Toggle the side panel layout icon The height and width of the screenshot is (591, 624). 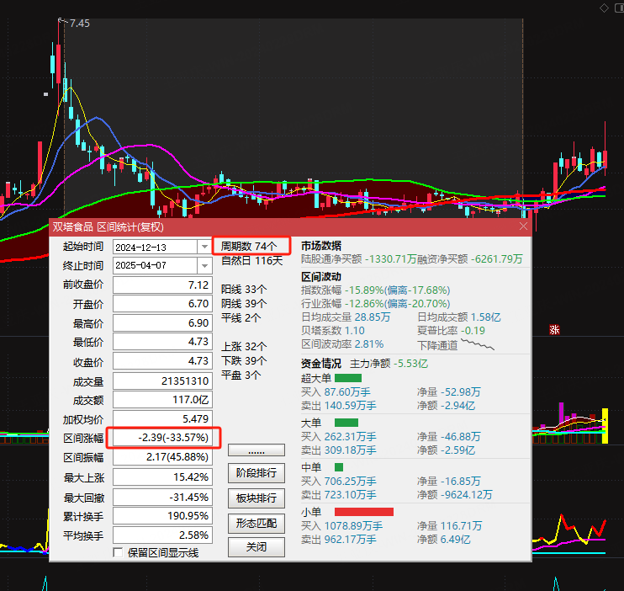(619, 8)
